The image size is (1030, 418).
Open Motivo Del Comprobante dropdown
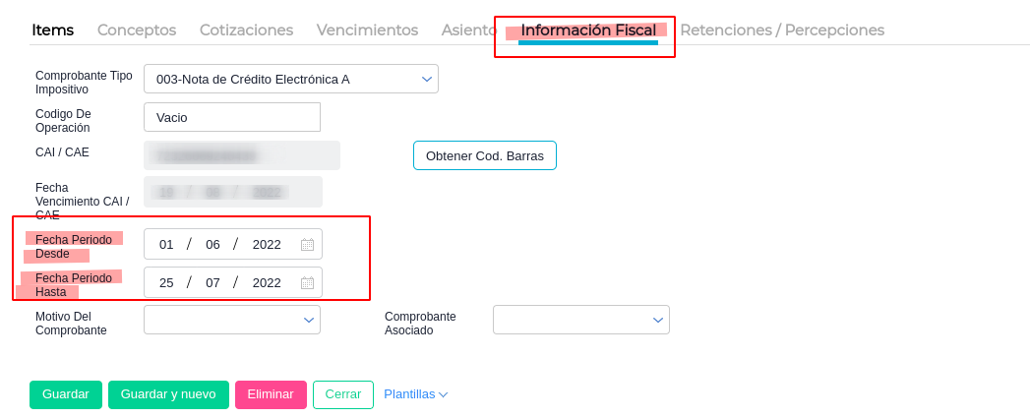coord(309,320)
